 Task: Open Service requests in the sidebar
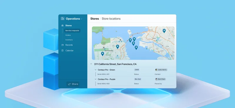(72, 31)
